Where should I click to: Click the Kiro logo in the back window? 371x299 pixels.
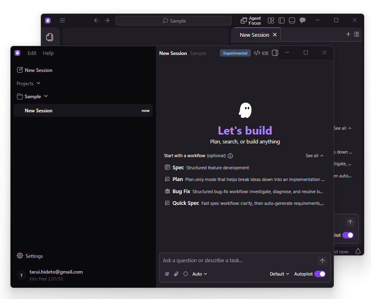click(x=48, y=21)
